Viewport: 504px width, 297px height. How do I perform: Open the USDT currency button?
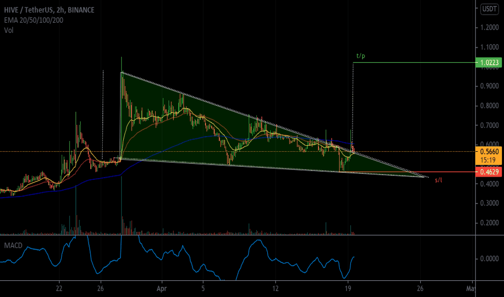pos(489,9)
